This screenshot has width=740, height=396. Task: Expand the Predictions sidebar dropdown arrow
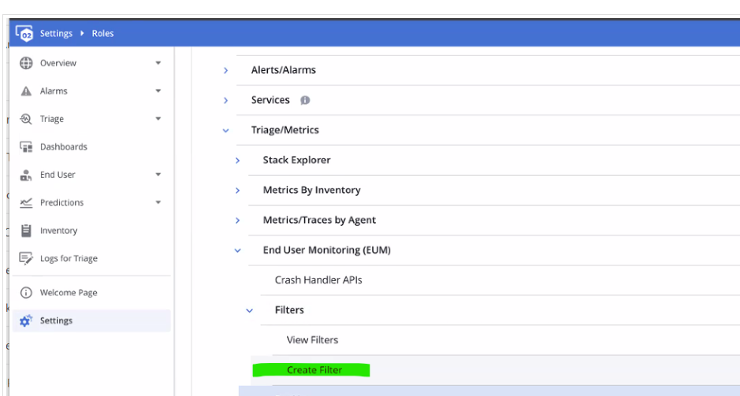point(158,202)
